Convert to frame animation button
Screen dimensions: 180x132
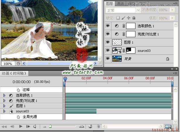[168, 126]
